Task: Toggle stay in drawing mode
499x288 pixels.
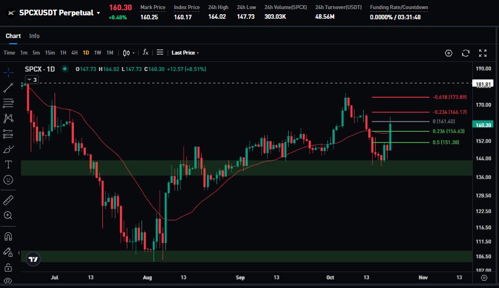Action: pyautogui.click(x=9, y=252)
